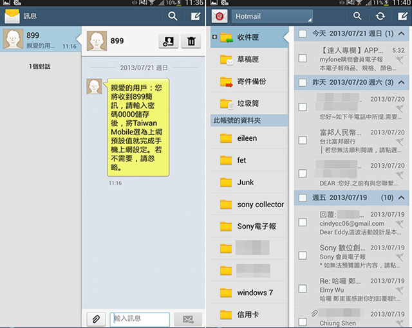Collapse the 昨天 2013/07/20 group
412x328 pixels.
tap(401, 82)
